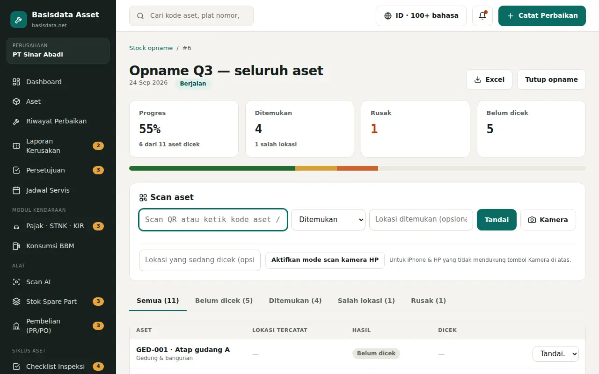599x374 pixels.
Task: Open Pajak · STNK · KIR module
Action: pyautogui.click(x=58, y=226)
